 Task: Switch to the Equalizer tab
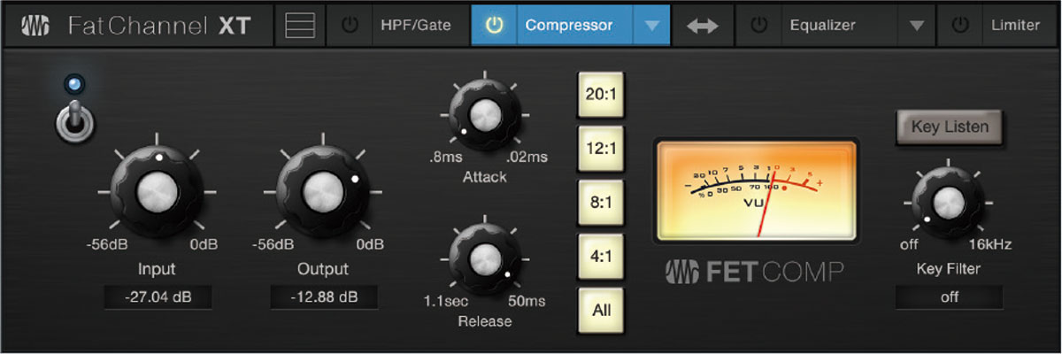pos(823,26)
